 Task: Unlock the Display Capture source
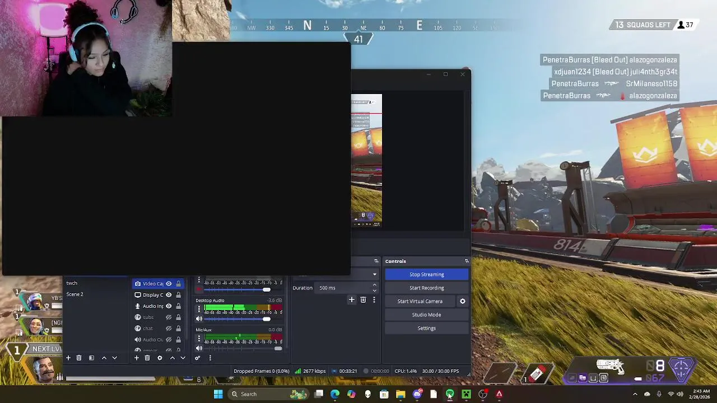(179, 295)
